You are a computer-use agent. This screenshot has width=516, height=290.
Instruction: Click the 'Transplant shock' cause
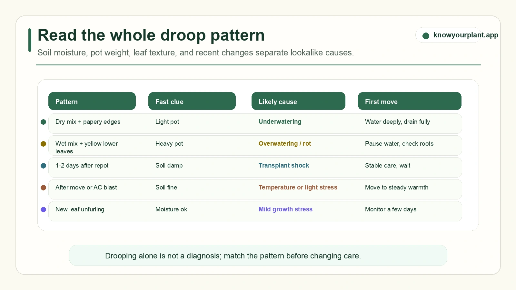pyautogui.click(x=284, y=166)
